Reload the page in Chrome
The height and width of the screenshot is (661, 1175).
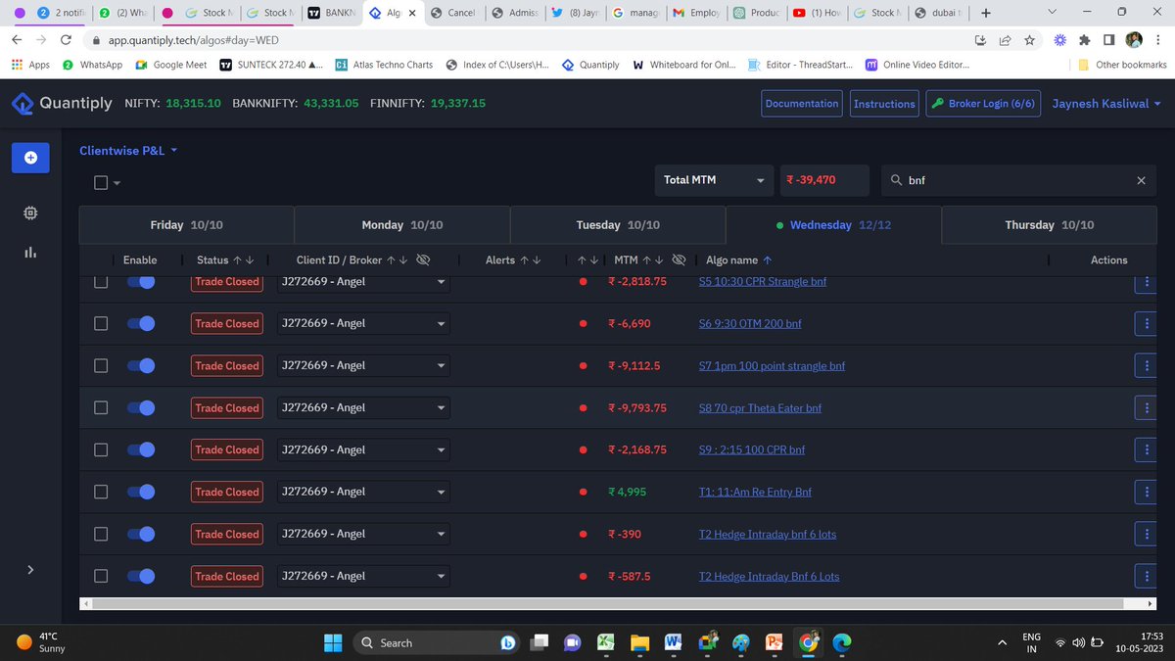tap(65, 40)
